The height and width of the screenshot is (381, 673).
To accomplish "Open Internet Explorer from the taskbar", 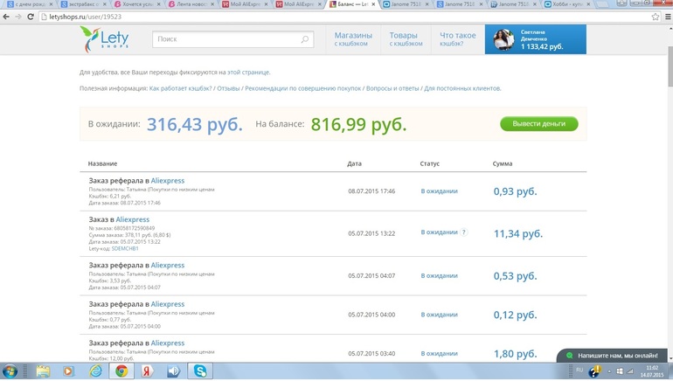I will 94,371.
